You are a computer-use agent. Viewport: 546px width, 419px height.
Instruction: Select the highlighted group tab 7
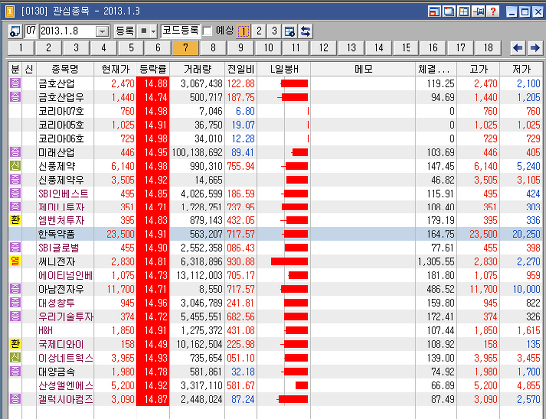(186, 48)
